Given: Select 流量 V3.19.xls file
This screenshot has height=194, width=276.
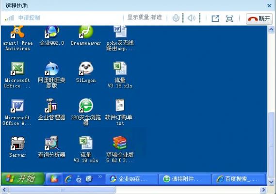Looking at the screenshot, I should [86, 149].
